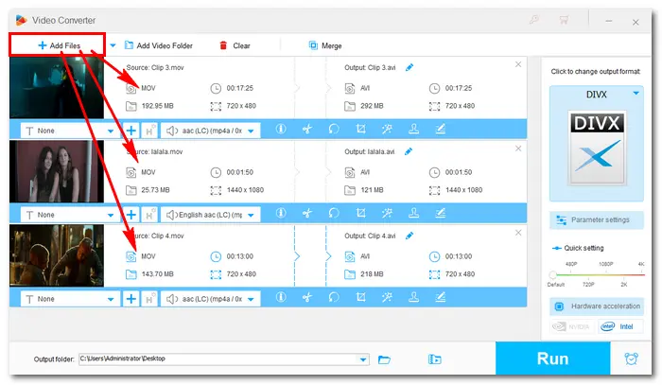Screen dimensions: 662x385
Task: Toggle the NVIDIA acceleration option
Action: point(571,326)
